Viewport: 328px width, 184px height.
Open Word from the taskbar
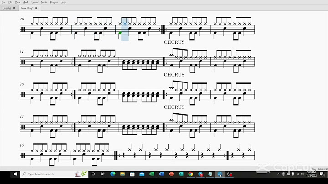(161, 174)
